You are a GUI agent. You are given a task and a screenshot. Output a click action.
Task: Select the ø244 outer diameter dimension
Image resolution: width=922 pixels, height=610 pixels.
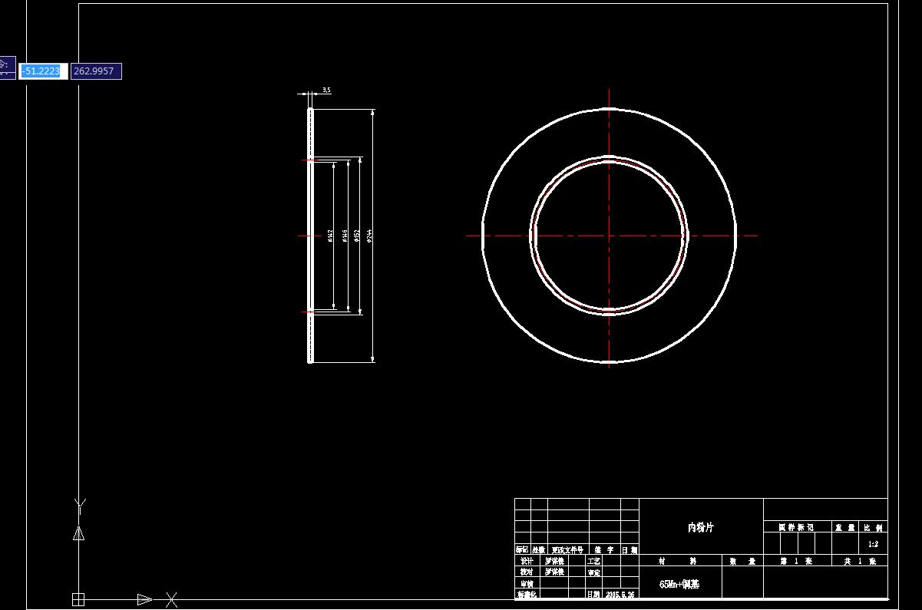pos(370,236)
